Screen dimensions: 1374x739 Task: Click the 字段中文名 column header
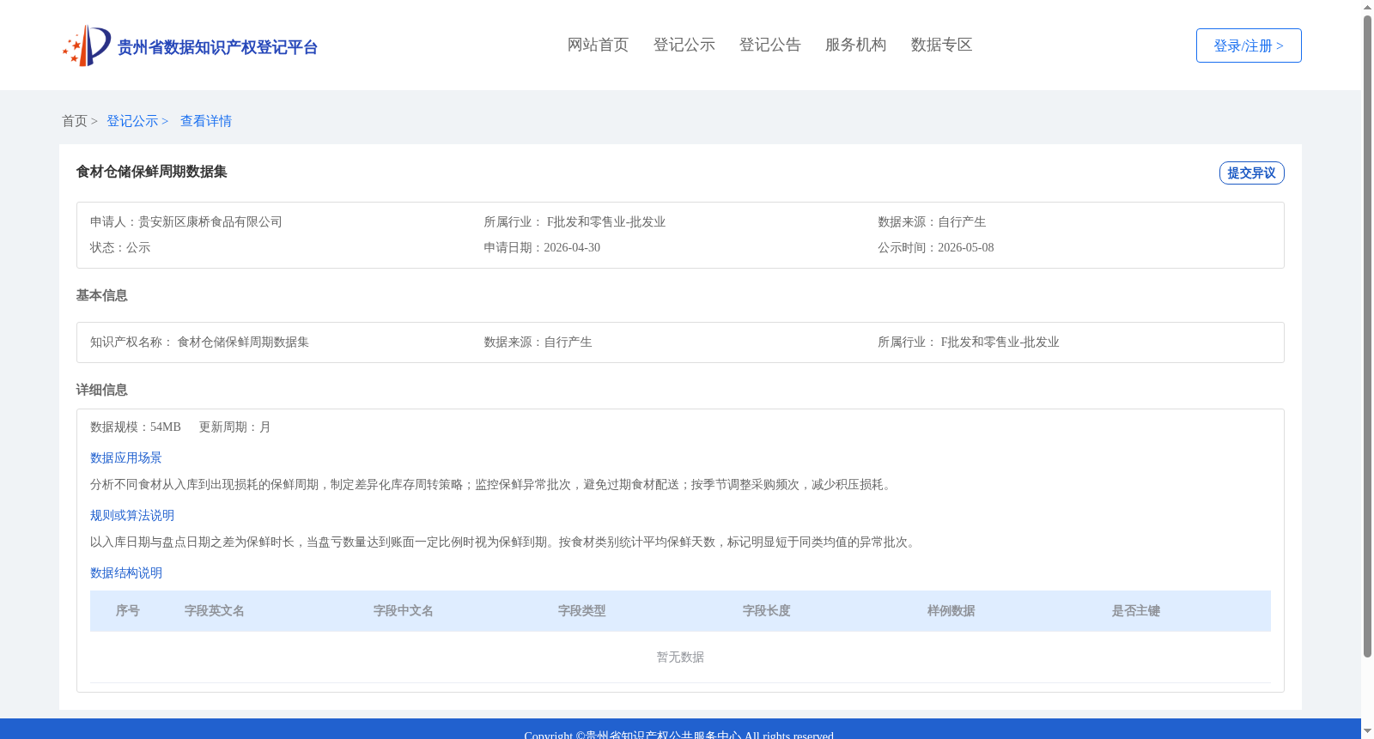[404, 611]
